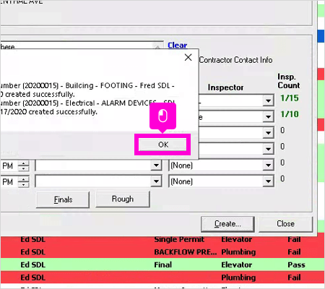This screenshot has height=289, width=325.
Task: Select the Ed SDL Final Elevator Pass row
Action: pyautogui.click(x=162, y=264)
